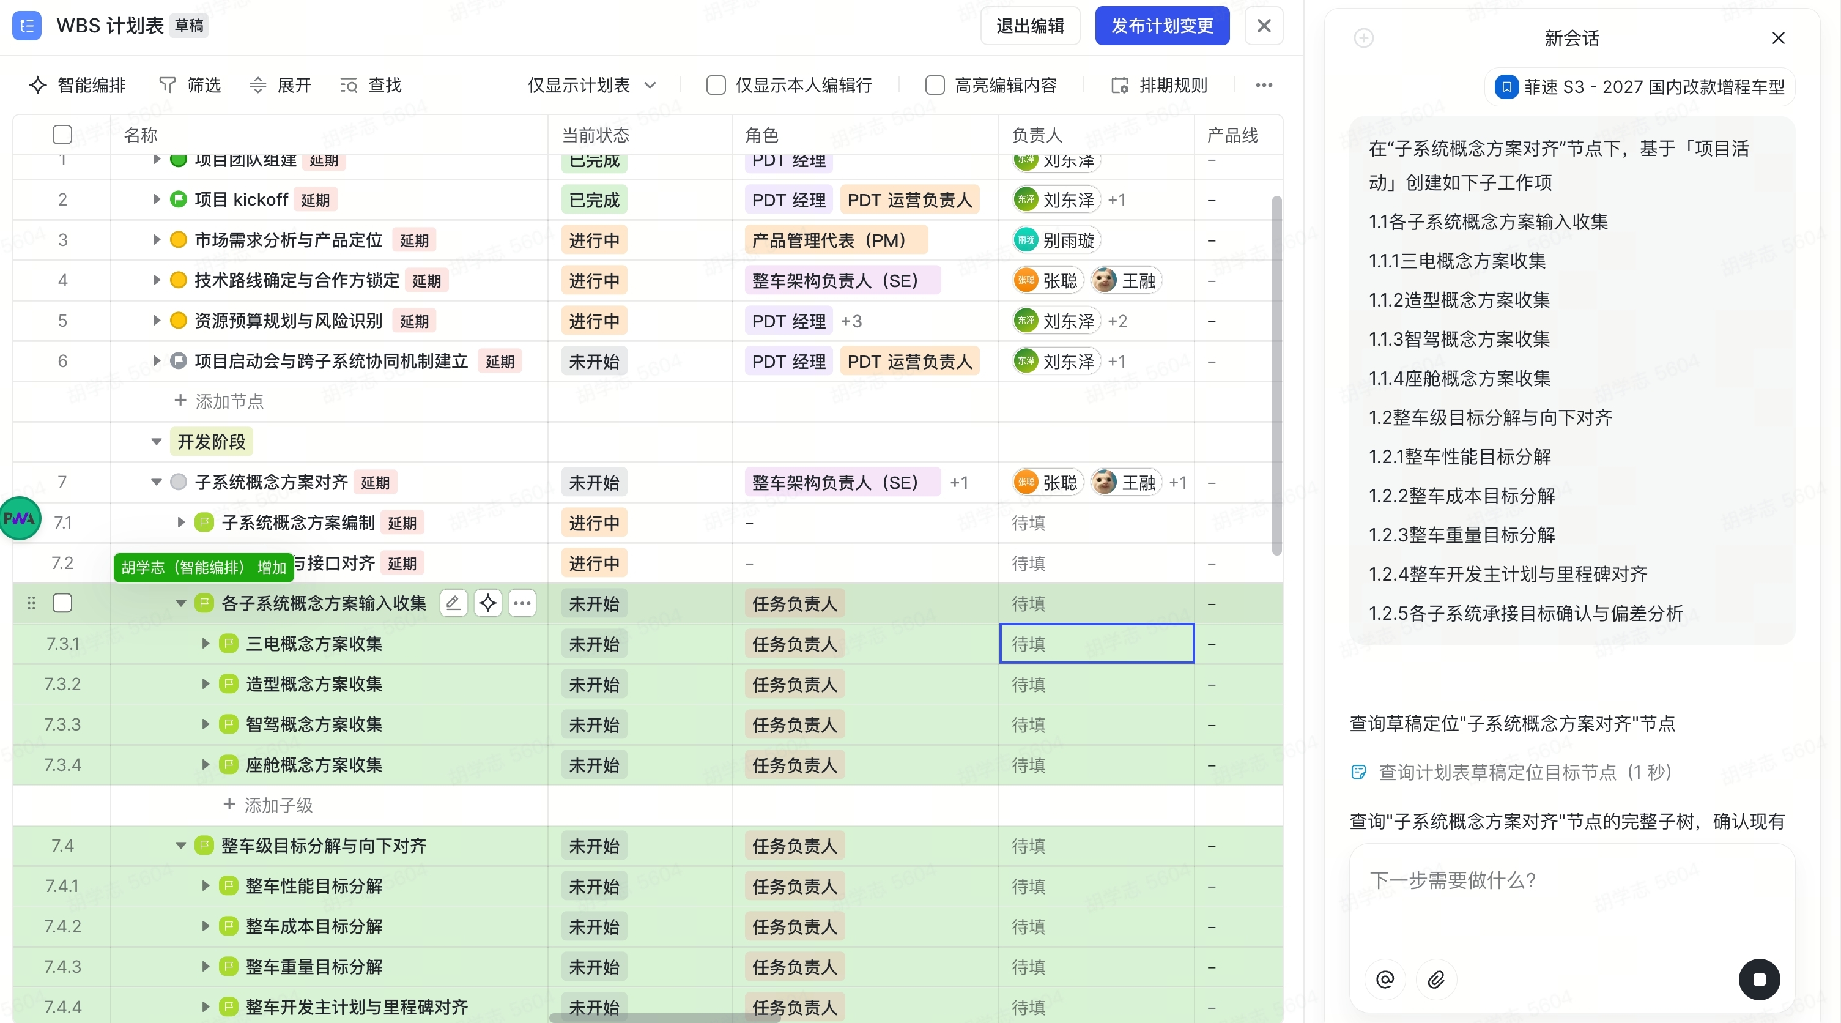Click the 未开始 status of 项目启动会与跨子系统协同机制建立

(594, 361)
